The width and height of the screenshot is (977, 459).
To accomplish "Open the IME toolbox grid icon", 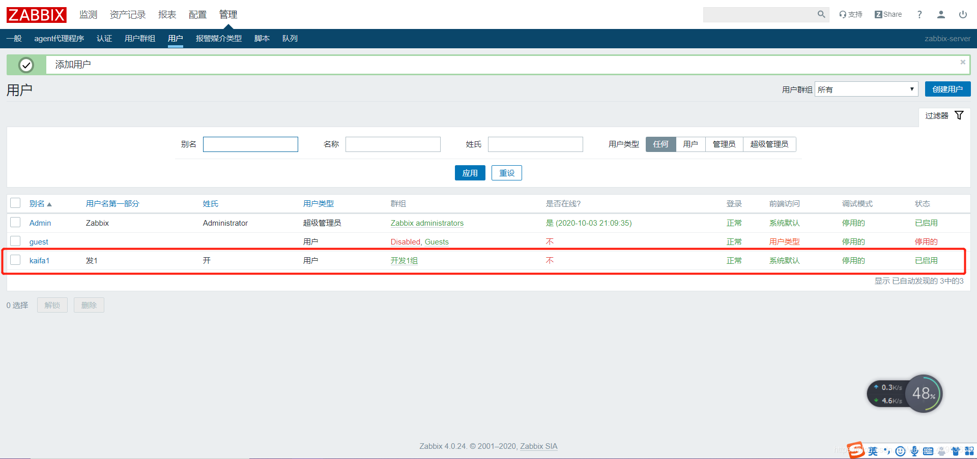I will click(969, 451).
